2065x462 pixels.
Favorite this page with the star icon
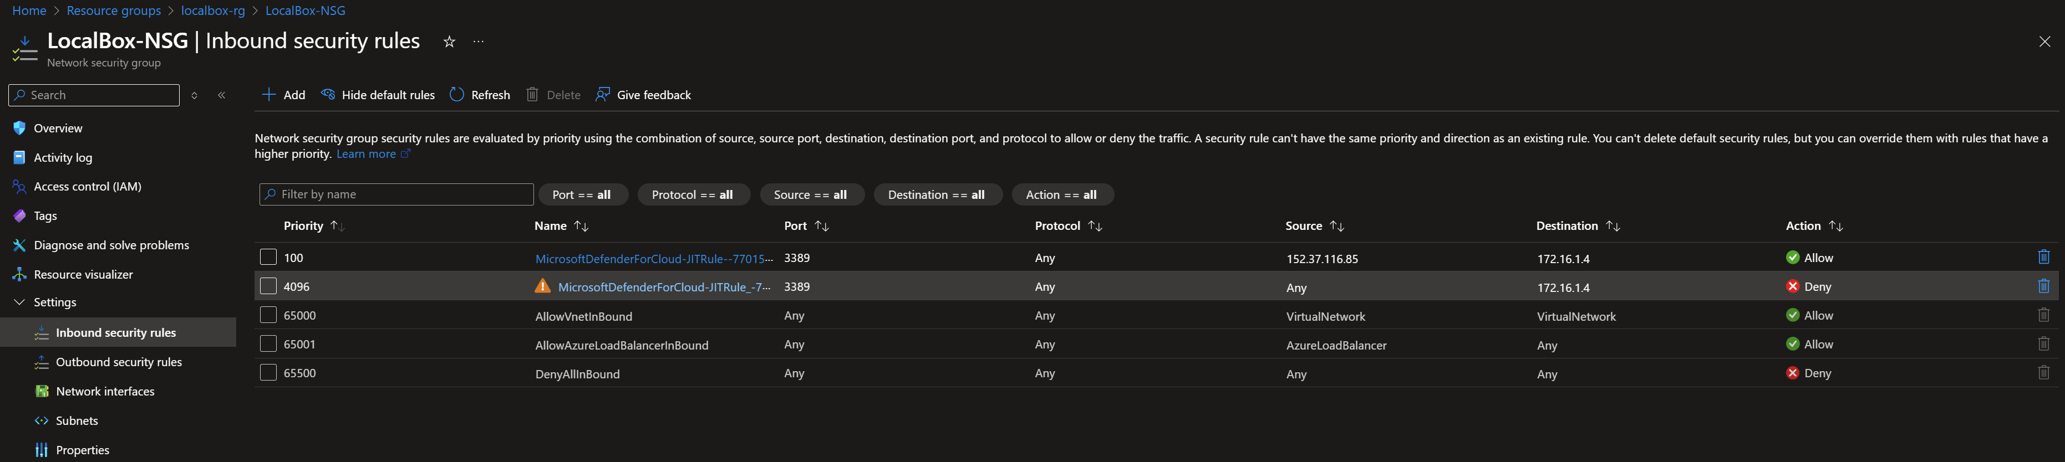[449, 42]
